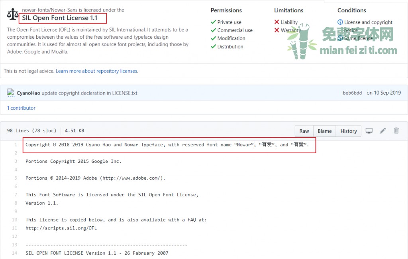Click the Permissions heading
The height and width of the screenshot is (259, 408).
[226, 10]
